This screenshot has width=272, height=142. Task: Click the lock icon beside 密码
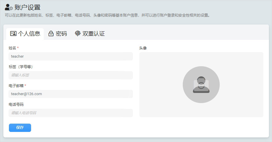click(51, 34)
